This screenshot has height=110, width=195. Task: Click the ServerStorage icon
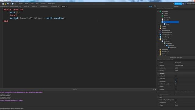tap(161, 37)
